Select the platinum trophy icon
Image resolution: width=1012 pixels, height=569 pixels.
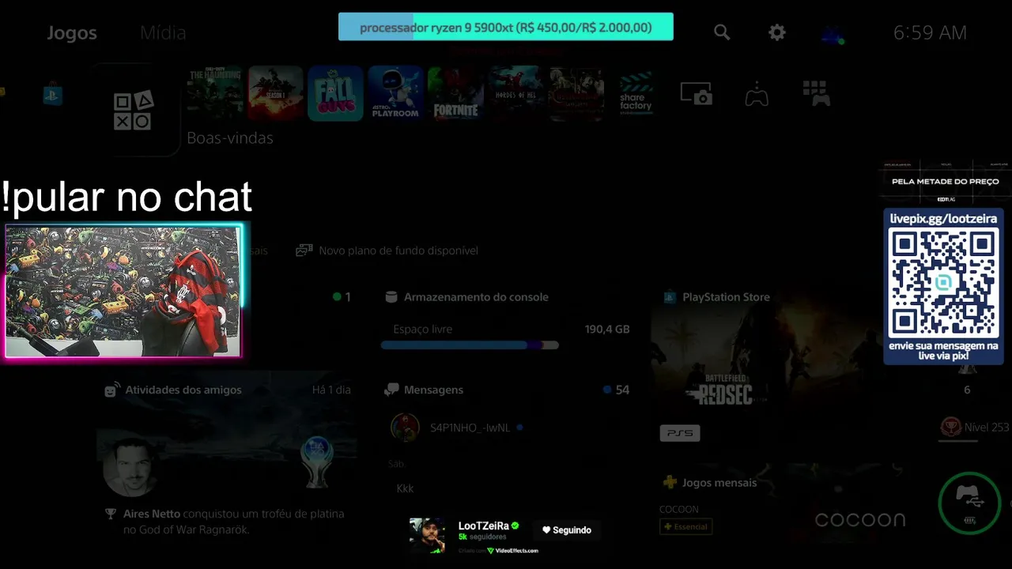coord(318,462)
